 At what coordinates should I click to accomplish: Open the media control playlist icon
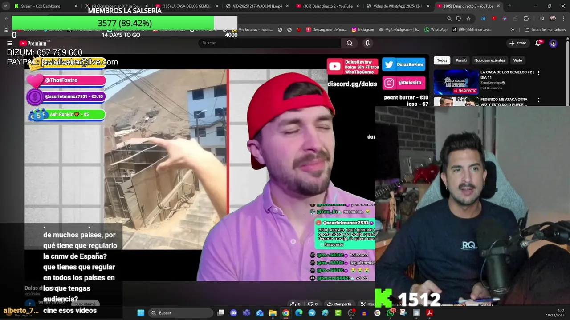tap(542, 19)
